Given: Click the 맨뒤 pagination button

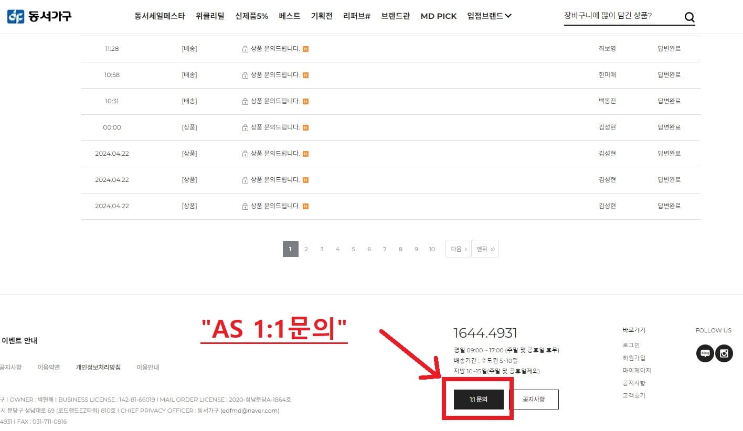Looking at the screenshot, I should click(485, 249).
